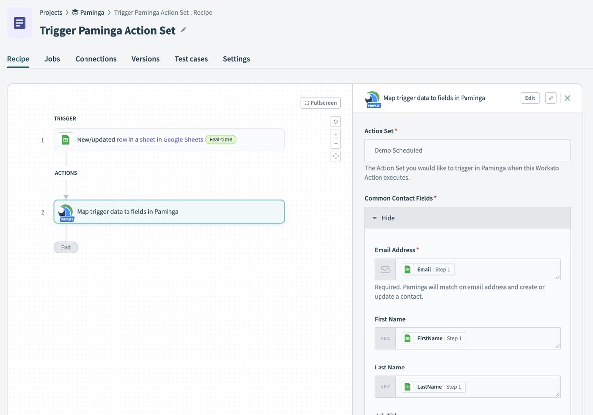Click the End node in the recipe
593x415 pixels.
(66, 247)
